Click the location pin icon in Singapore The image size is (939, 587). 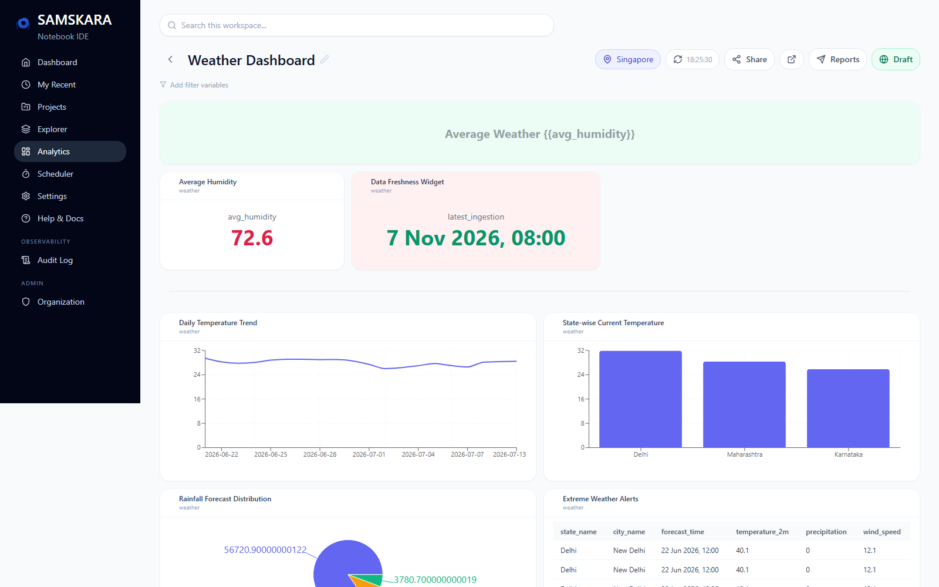pos(607,59)
